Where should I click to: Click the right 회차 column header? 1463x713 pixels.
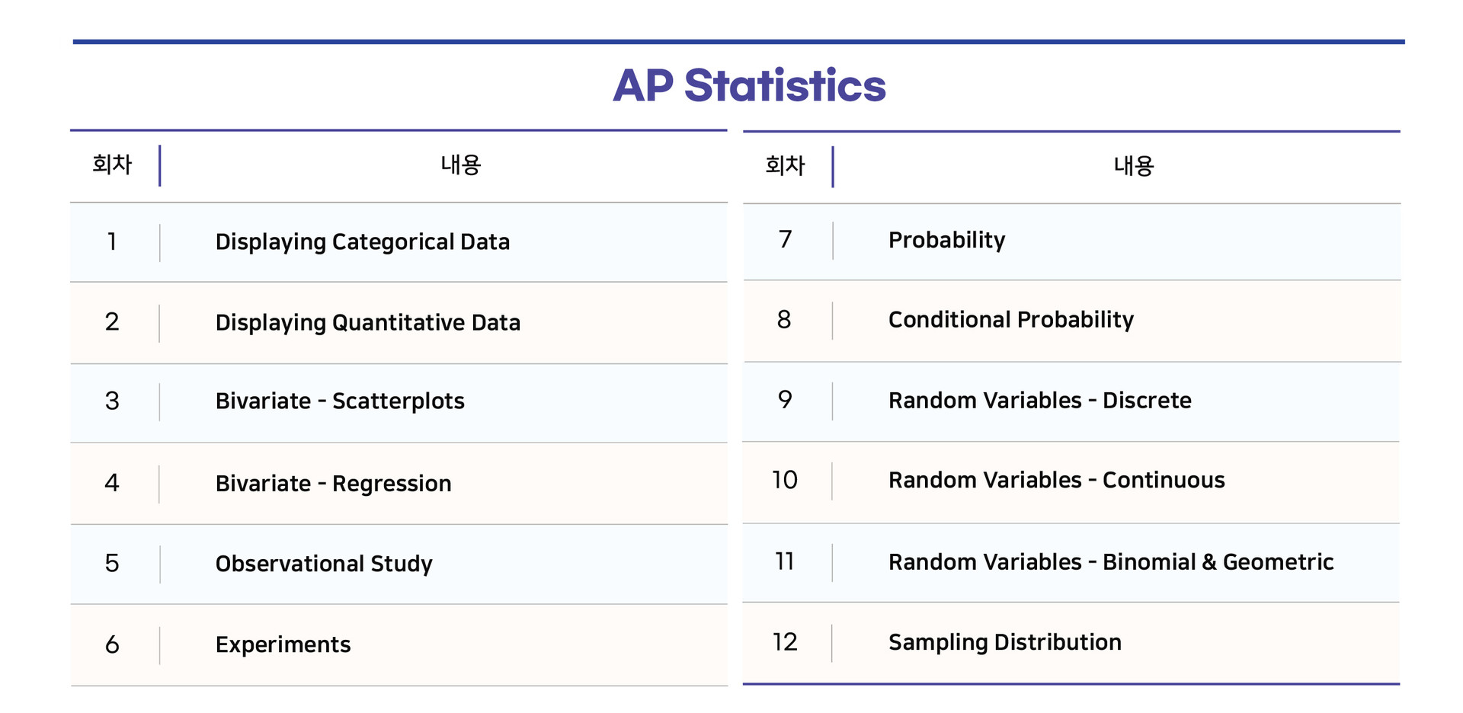click(785, 166)
